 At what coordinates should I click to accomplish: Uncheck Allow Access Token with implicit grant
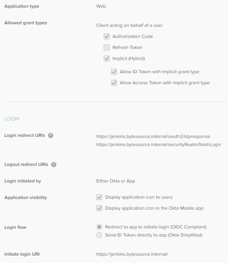pos(114,83)
